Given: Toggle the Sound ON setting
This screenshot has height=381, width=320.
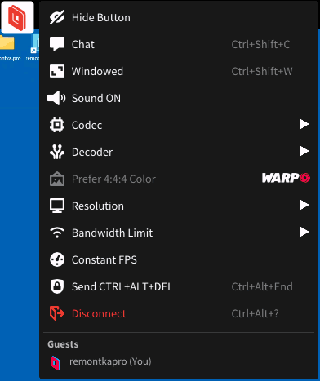Looking at the screenshot, I should click(179, 98).
